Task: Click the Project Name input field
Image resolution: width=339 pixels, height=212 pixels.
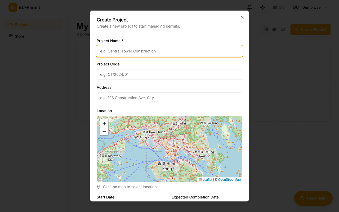Action: [x=169, y=51]
